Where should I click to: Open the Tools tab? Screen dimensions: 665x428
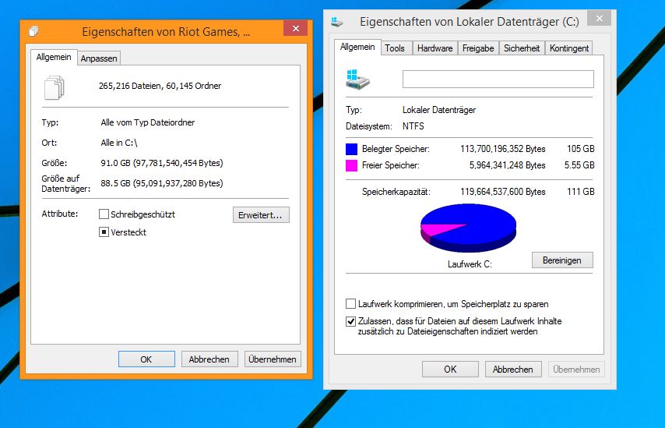tap(395, 48)
